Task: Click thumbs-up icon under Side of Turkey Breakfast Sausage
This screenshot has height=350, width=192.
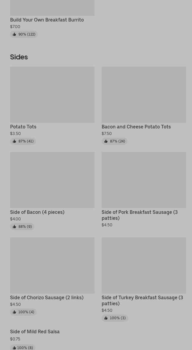Action: point(106,318)
